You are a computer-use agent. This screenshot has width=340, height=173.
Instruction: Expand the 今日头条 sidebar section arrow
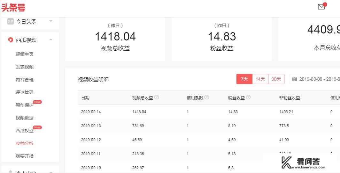51,21
